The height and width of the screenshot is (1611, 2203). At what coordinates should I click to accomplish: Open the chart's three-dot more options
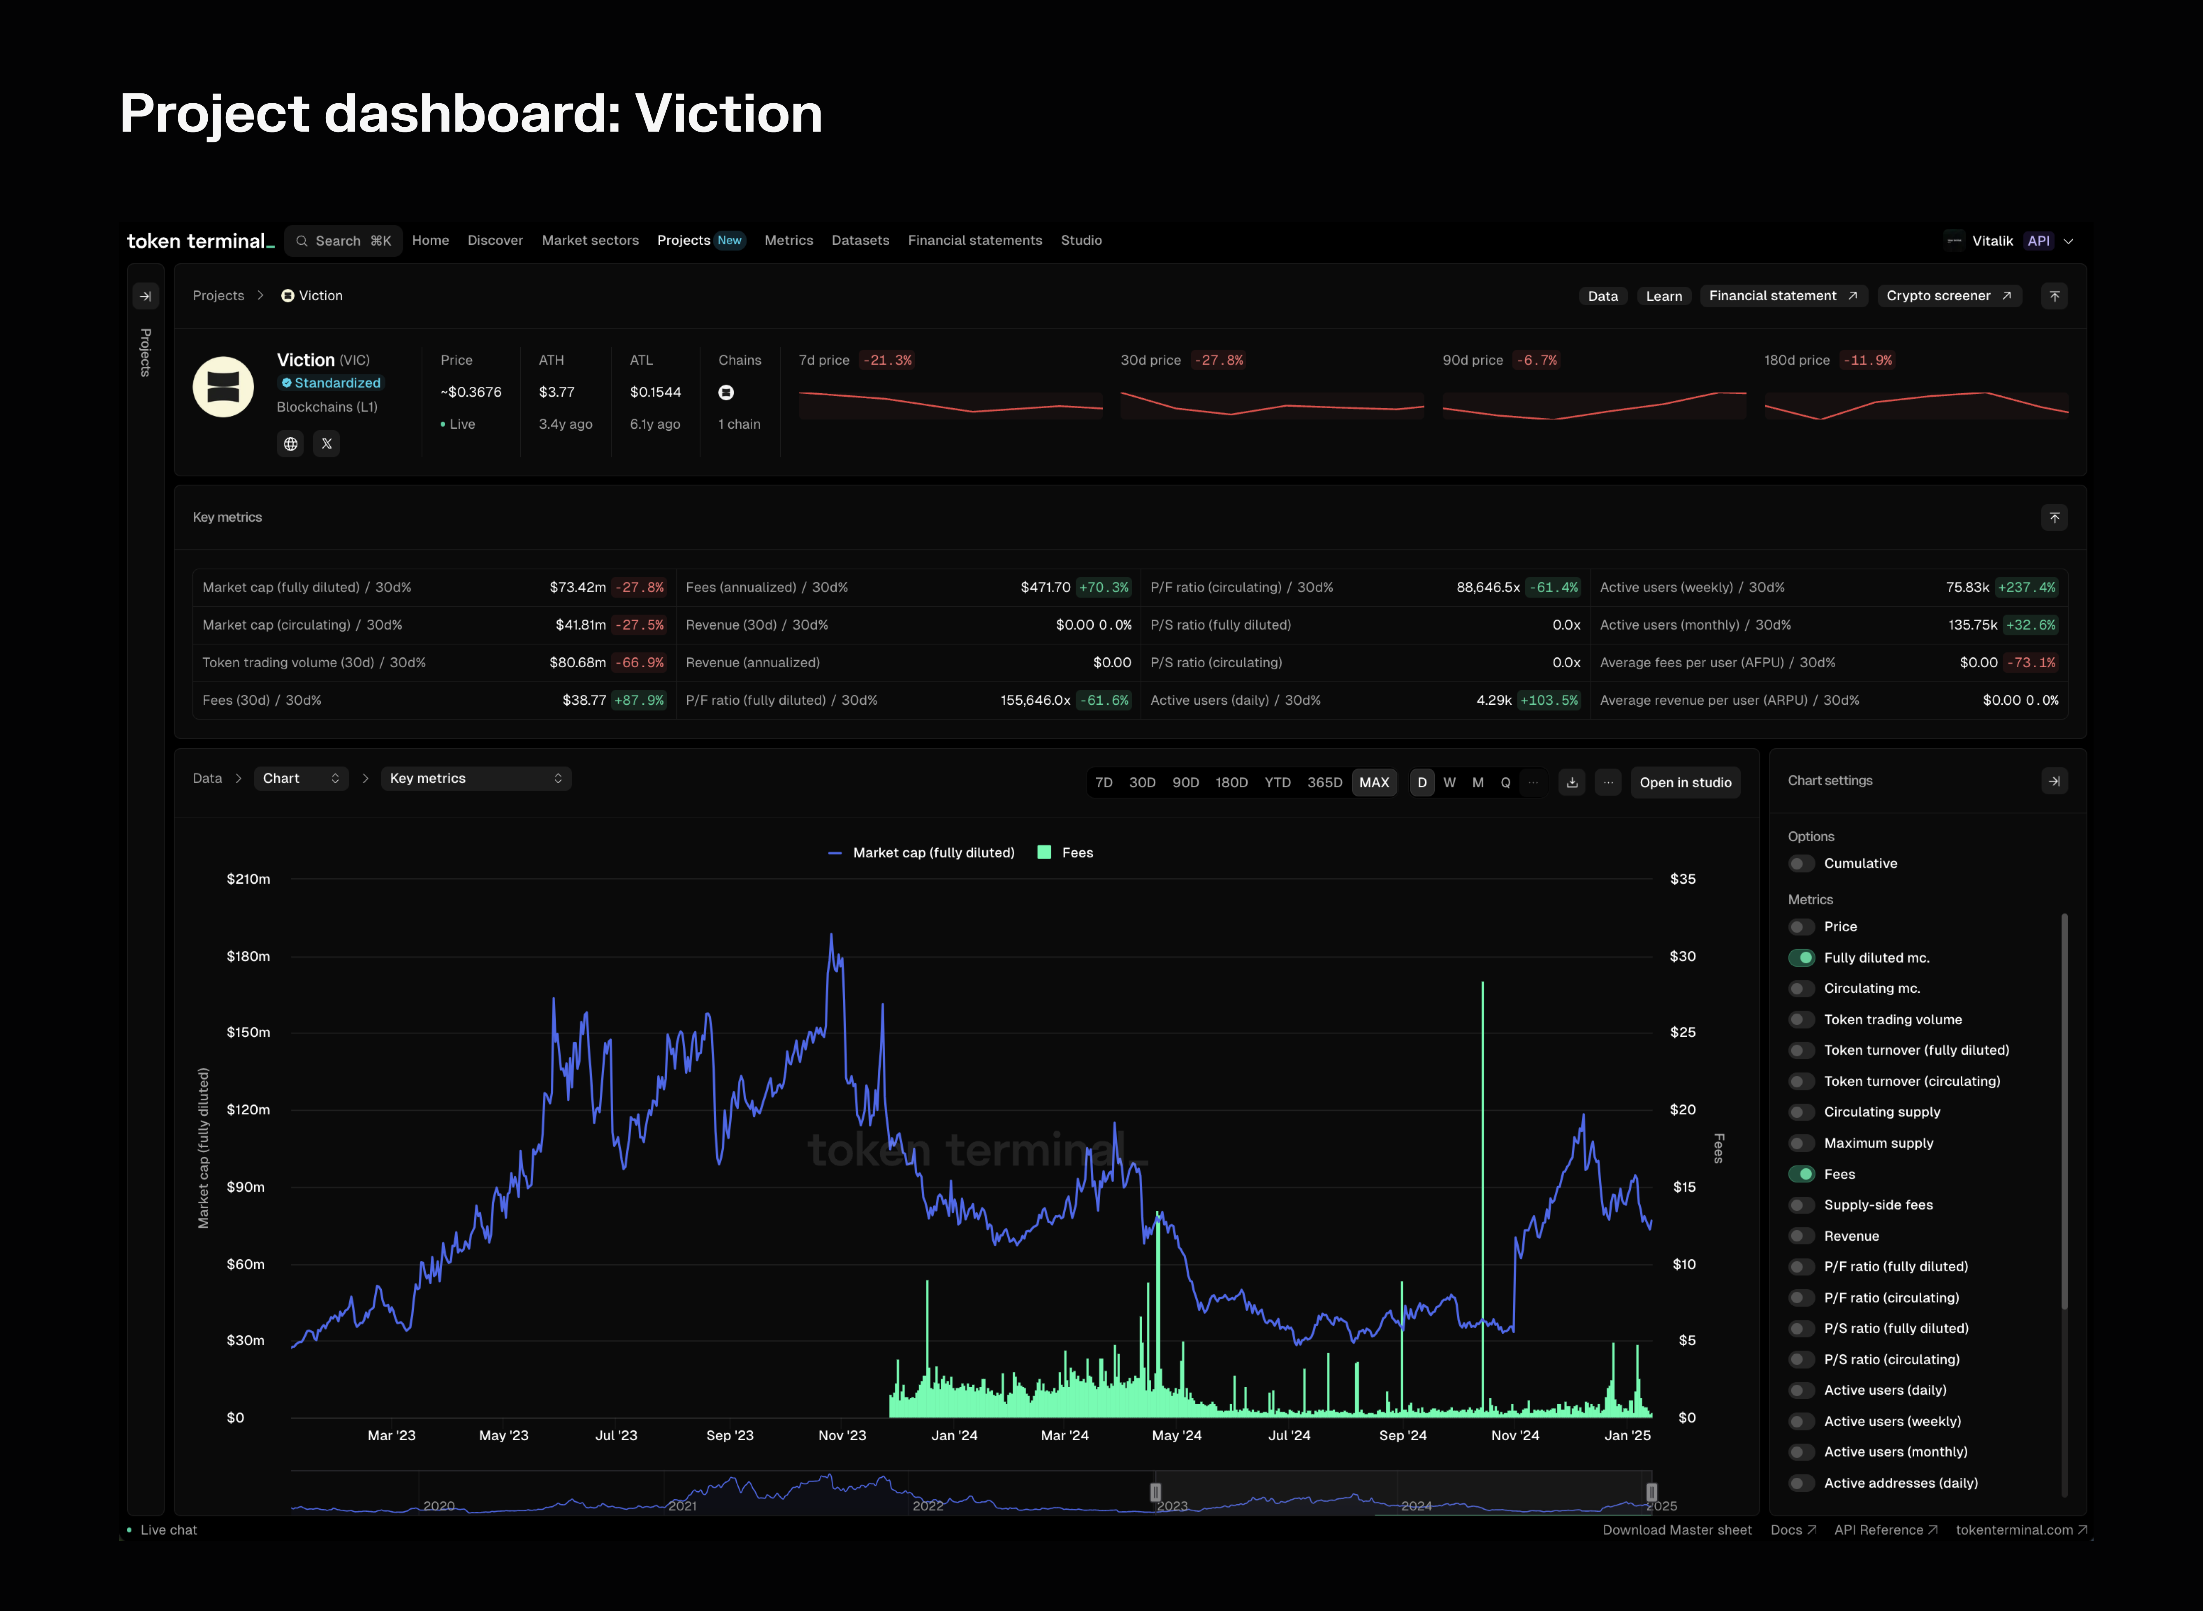[x=1607, y=782]
